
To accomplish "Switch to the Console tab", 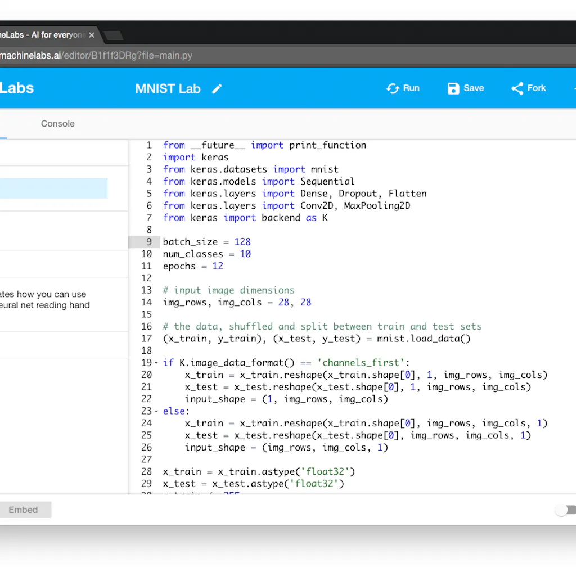I will [57, 124].
